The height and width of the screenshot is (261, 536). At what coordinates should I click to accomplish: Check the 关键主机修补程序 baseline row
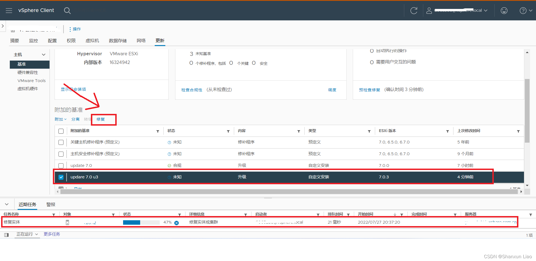coord(61,142)
